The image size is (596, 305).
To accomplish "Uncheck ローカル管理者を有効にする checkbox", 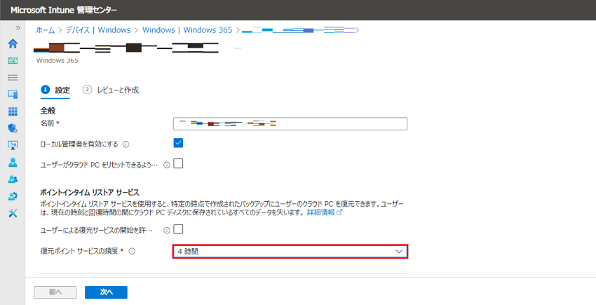I will click(x=178, y=143).
